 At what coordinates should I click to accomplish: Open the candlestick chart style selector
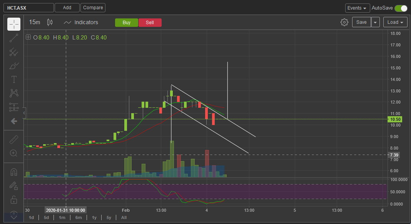pyautogui.click(x=50, y=22)
